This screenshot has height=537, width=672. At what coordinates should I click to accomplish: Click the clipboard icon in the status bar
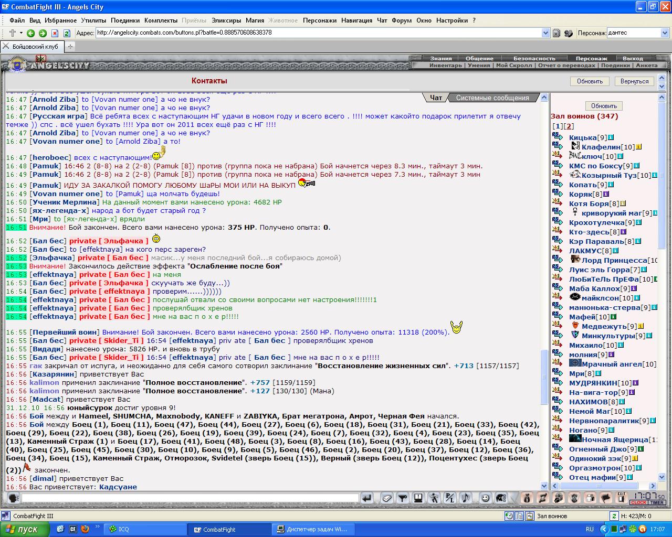529,515
